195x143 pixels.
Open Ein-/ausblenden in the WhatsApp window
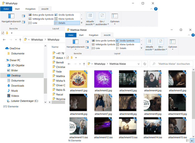pos(102,19)
